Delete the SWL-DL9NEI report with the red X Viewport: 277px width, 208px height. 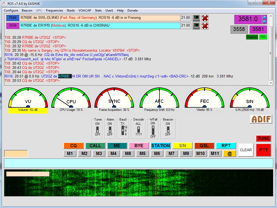pos(205,18)
